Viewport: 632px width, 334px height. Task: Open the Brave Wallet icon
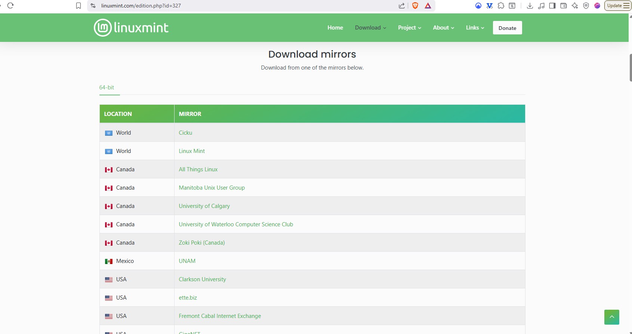564,6
